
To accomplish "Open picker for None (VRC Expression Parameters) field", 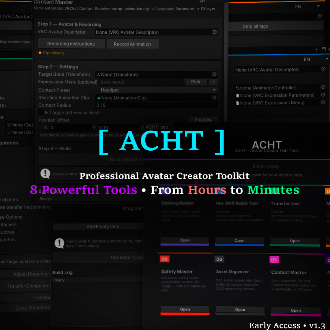I will click(x=323, y=95).
